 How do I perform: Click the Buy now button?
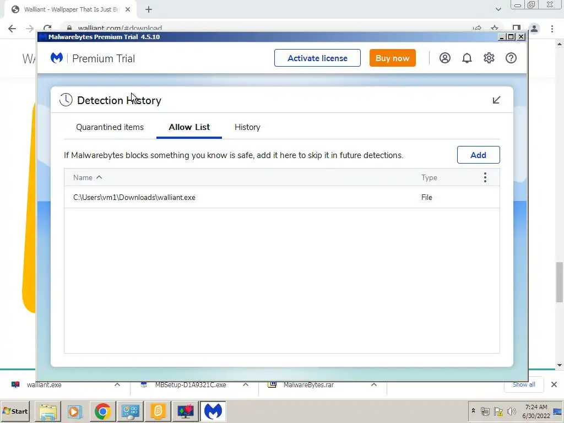[392, 58]
